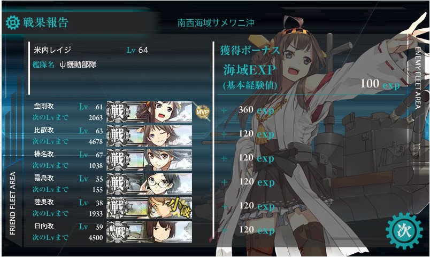The height and width of the screenshot is (257, 430).
Task: Click the FRIEND FLEET AREA side label
Action: [x=13, y=203]
